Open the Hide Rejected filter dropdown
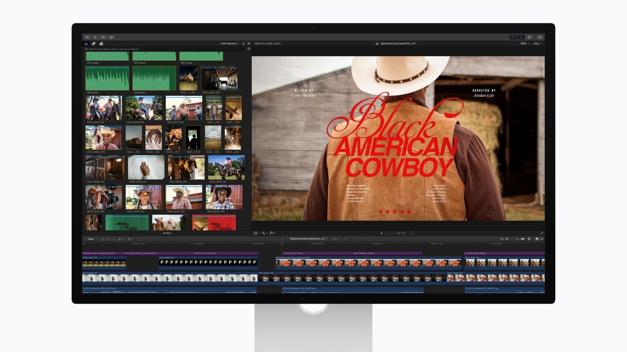627x352 pixels. 230,43
